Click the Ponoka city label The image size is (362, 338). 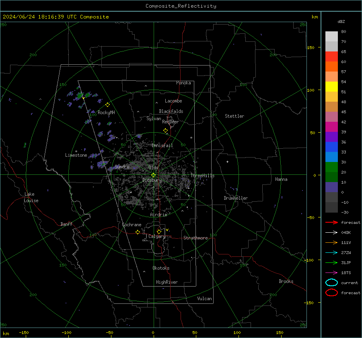(x=183, y=83)
